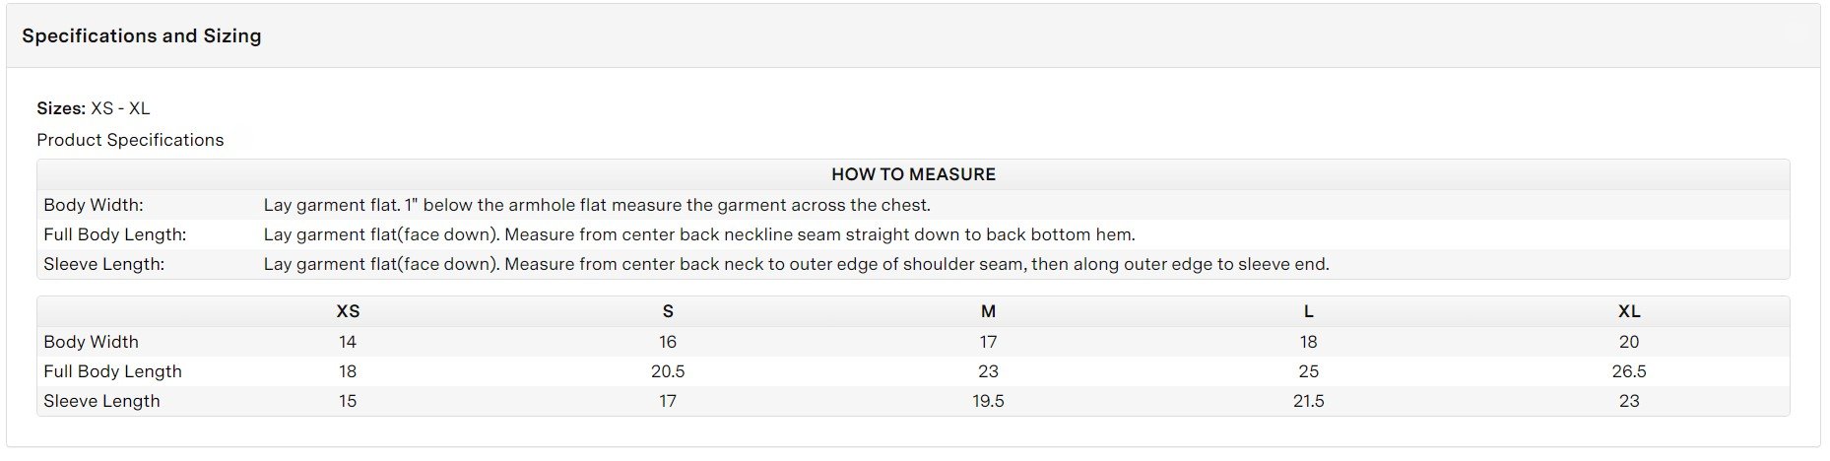Click the XS body width value 14
The width and height of the screenshot is (1830, 461).
[x=348, y=342]
